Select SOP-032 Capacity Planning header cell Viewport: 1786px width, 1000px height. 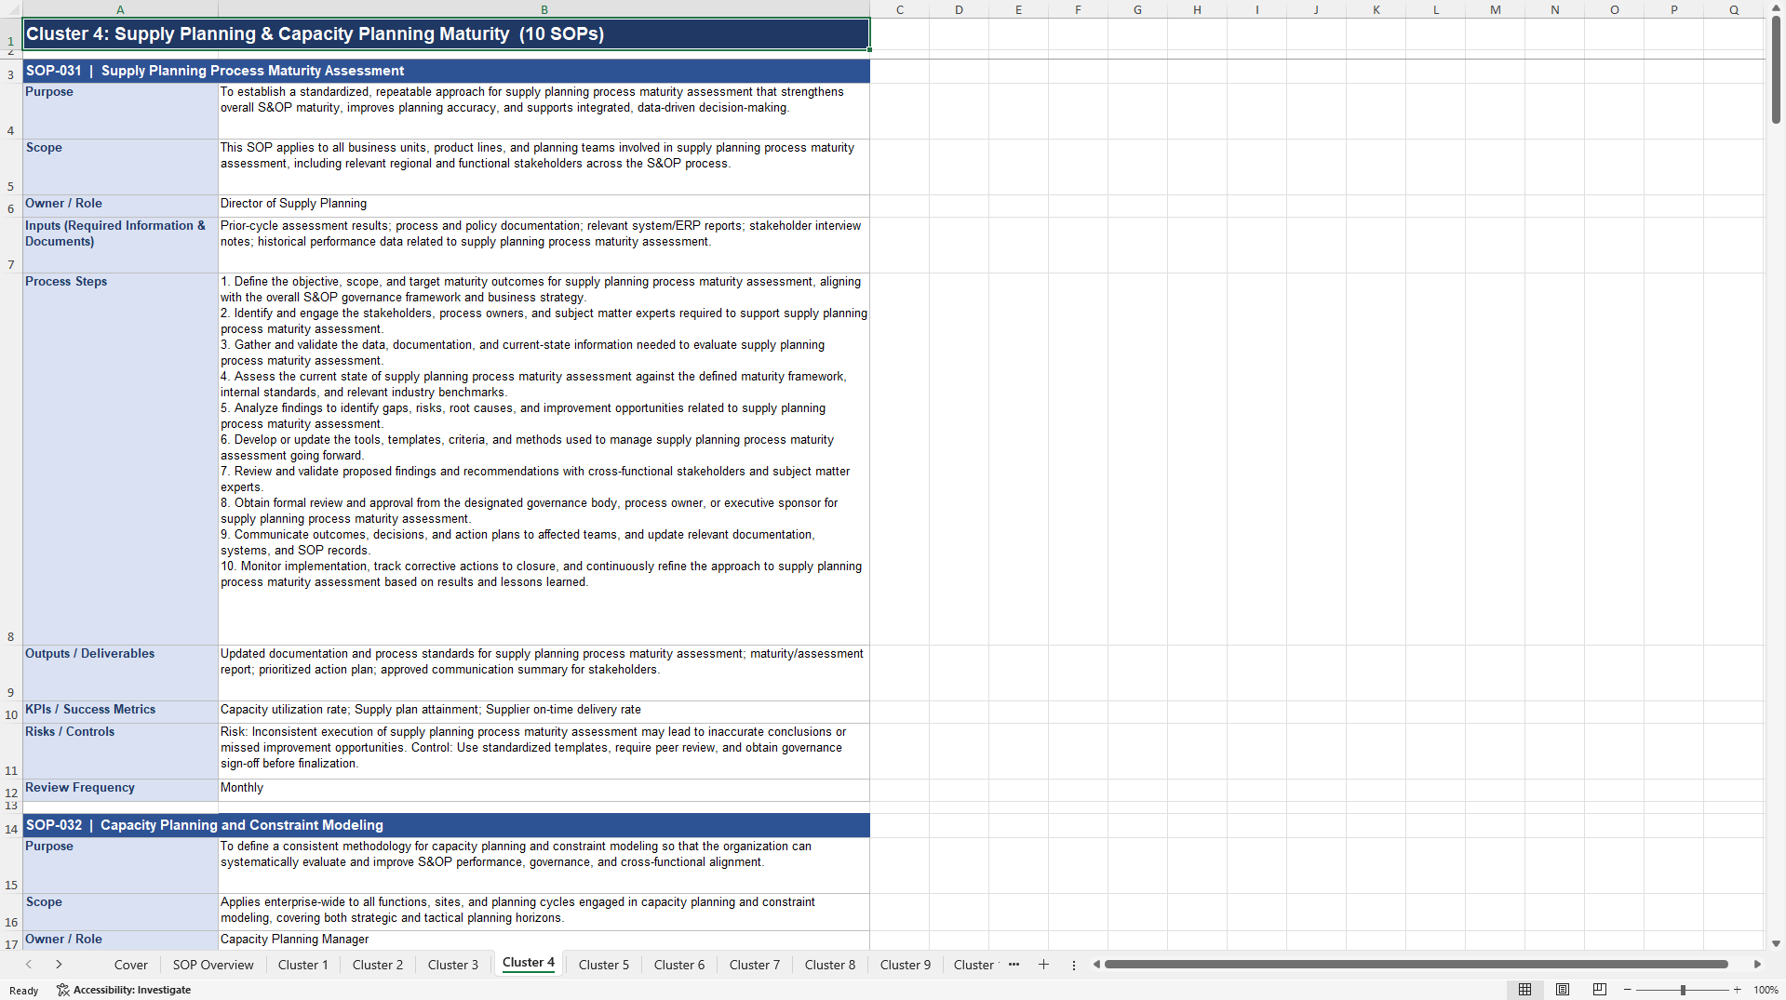[447, 825]
